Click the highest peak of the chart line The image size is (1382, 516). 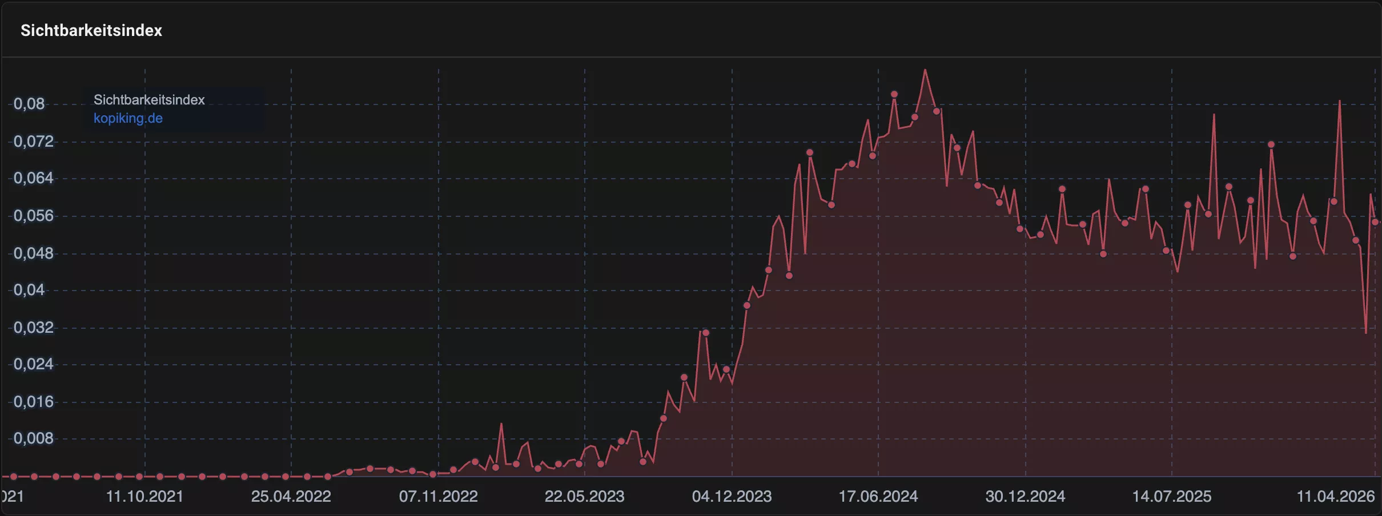coord(925,70)
